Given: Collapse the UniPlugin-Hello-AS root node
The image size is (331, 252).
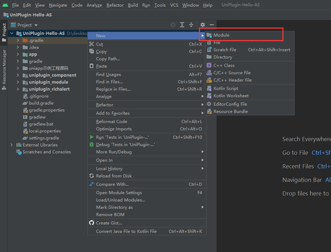Looking at the screenshot, I should [12, 33].
